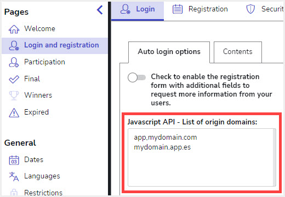Toggle the registration form additional fields switch
The height and width of the screenshot is (197, 285).
tap(136, 77)
